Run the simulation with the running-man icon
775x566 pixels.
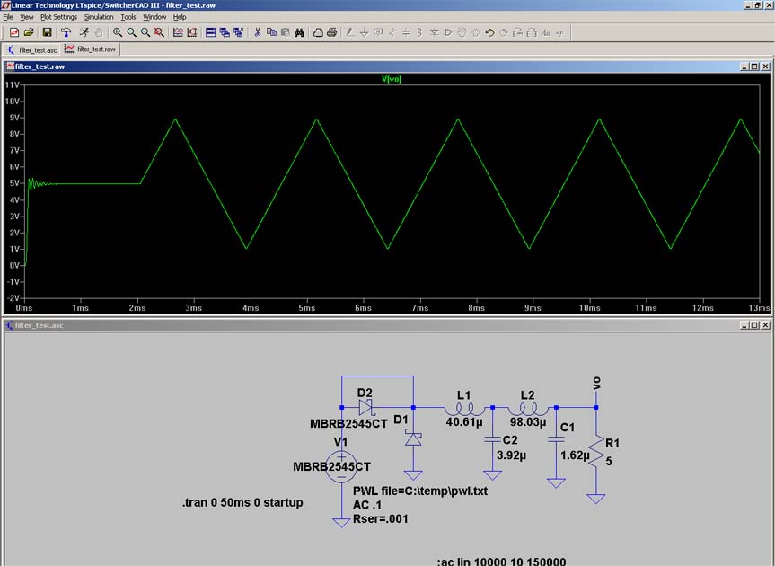[x=84, y=32]
